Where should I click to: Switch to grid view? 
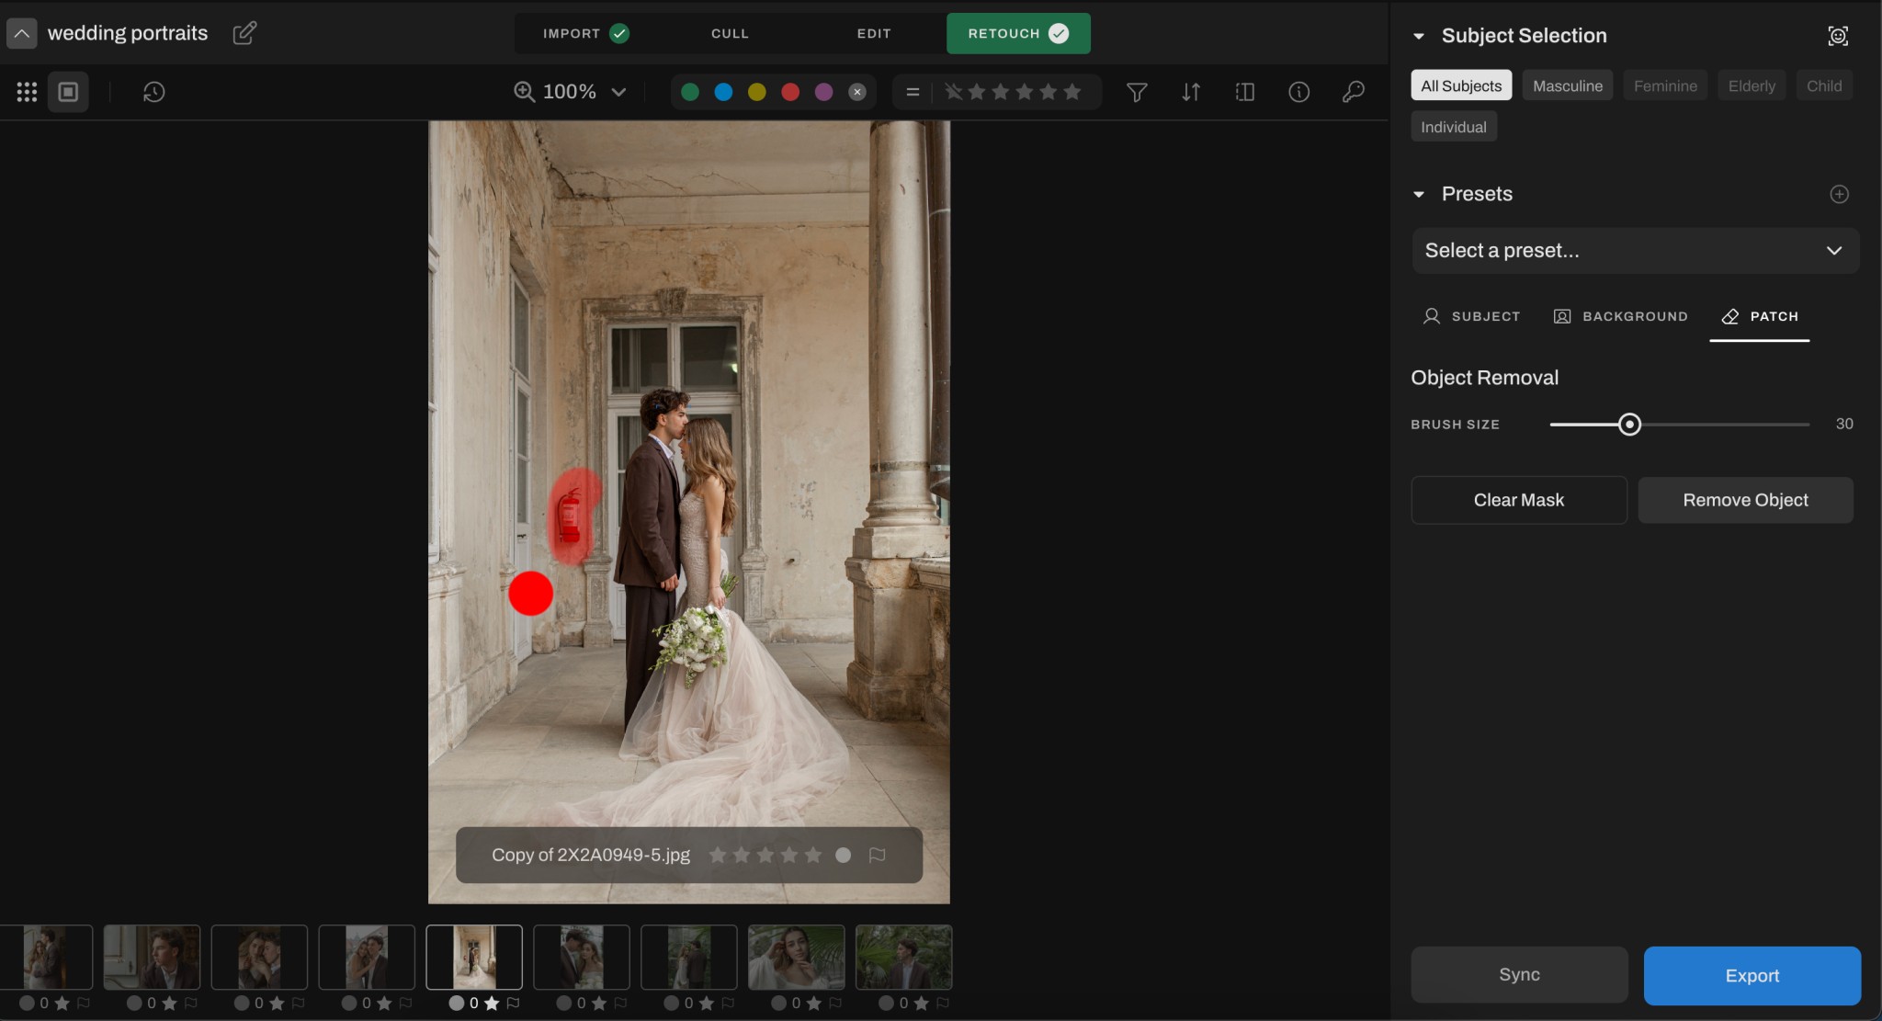tap(27, 92)
